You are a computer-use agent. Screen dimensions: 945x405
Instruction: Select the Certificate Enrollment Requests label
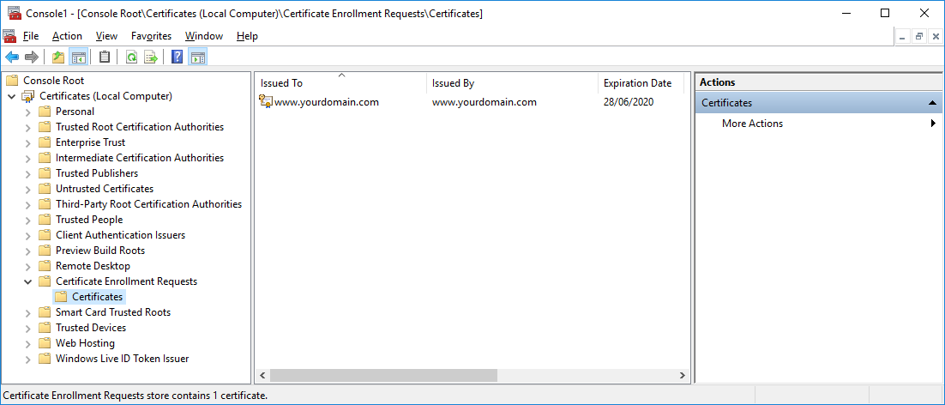coord(126,281)
